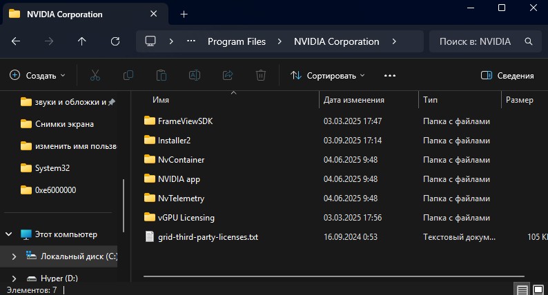
Task: Go back with the left arrow
Action: point(16,41)
